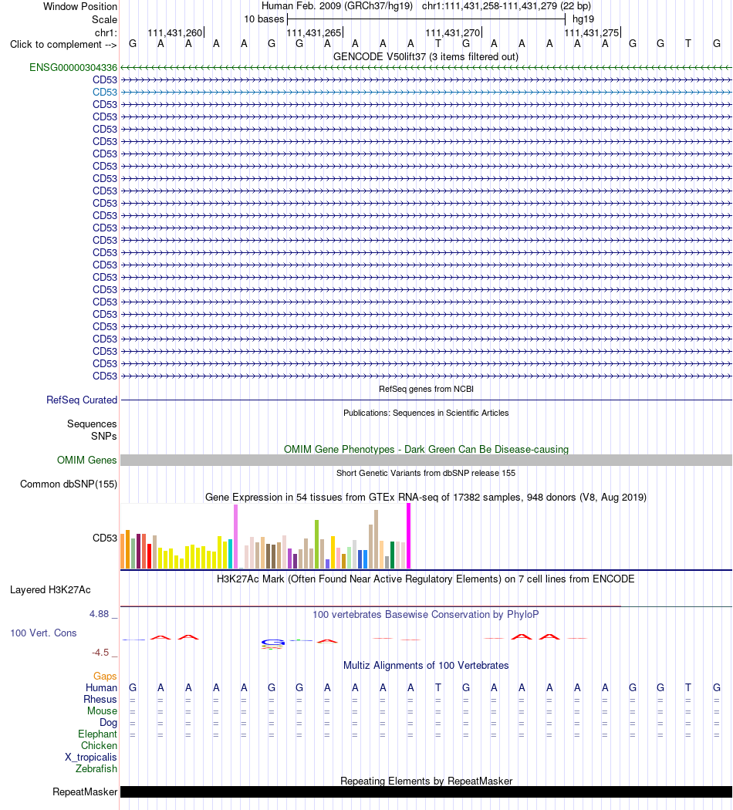
Task: Open 'Repeating Elements by RepeatMasker' title
Action: 426,781
